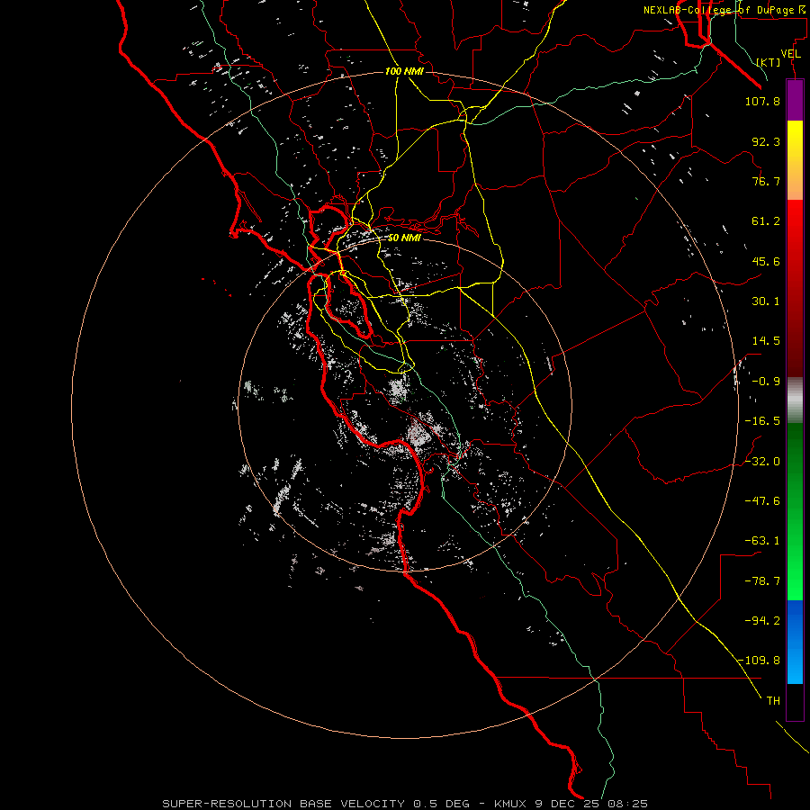Viewport: 810px width, 810px height.
Task: Click the NEXLAB-College of DuPage watermark text
Action: [x=724, y=10]
